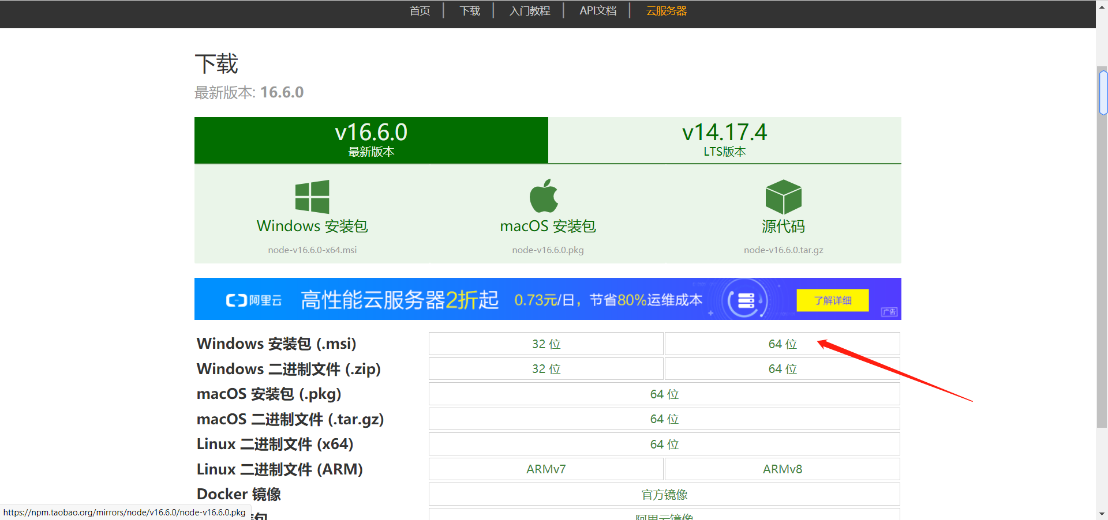Choose 64 位 for macOS 二进制文件 (.tar.gz)
The width and height of the screenshot is (1108, 520).
pyautogui.click(x=664, y=419)
